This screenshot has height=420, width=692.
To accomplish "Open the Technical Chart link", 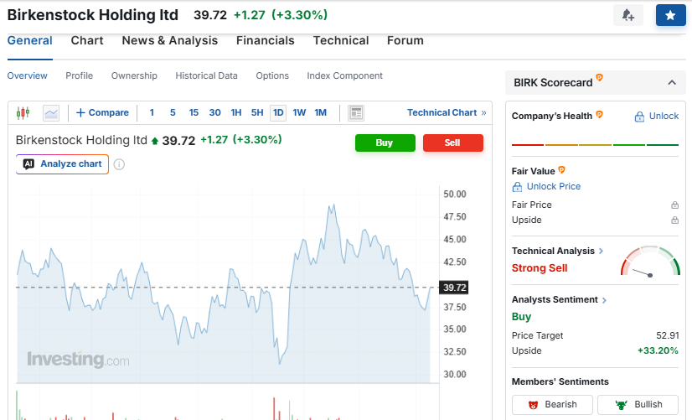I will coord(447,112).
